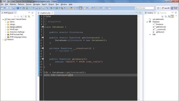Open the Help menu
This screenshot has width=179, height=101.
click(70, 4)
